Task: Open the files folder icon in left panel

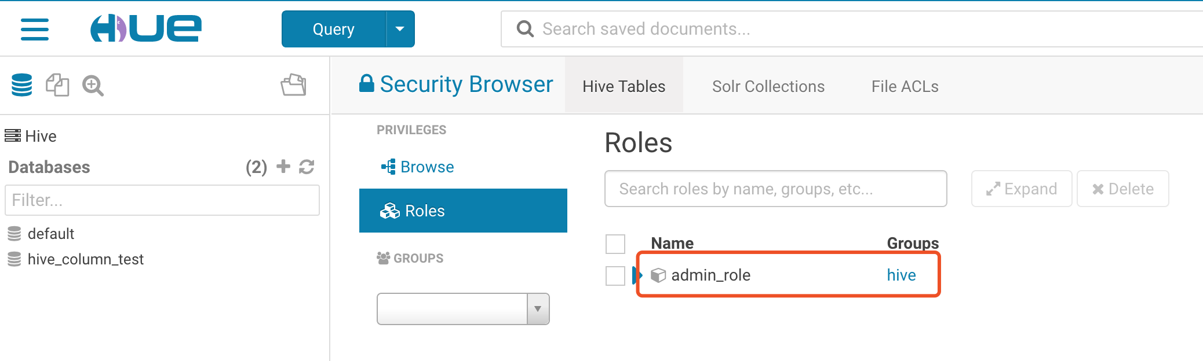Action: [x=294, y=85]
